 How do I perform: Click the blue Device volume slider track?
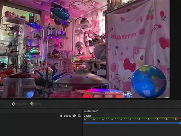click(132, 123)
